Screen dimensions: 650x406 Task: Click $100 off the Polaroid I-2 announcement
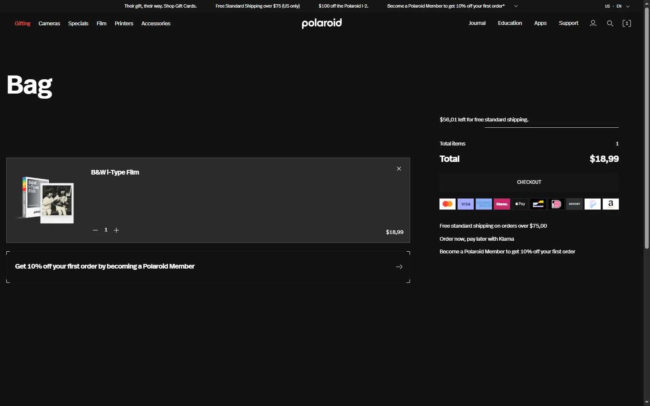click(343, 6)
